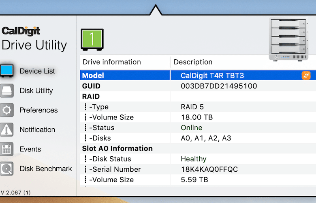Click the -Serial Number row
This screenshot has height=203, width=316.
(x=198, y=169)
